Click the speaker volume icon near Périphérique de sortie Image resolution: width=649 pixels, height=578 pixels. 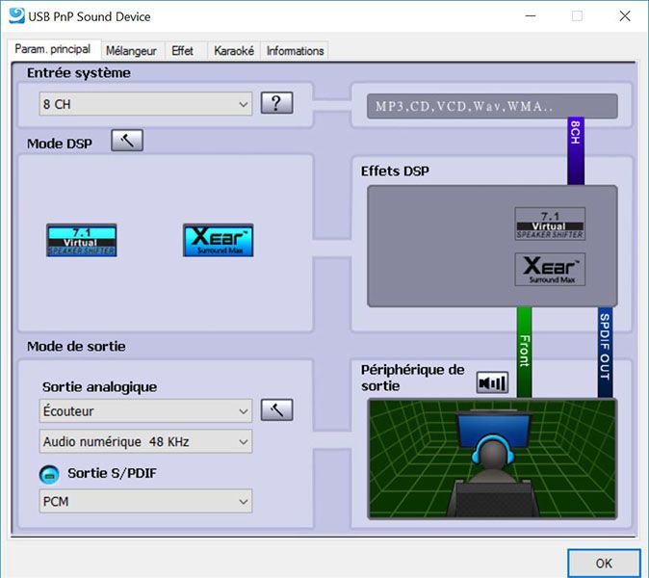[x=491, y=382]
